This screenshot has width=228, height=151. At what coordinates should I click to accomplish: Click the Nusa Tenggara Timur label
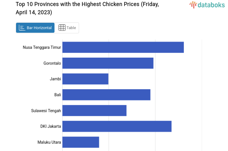point(42,47)
